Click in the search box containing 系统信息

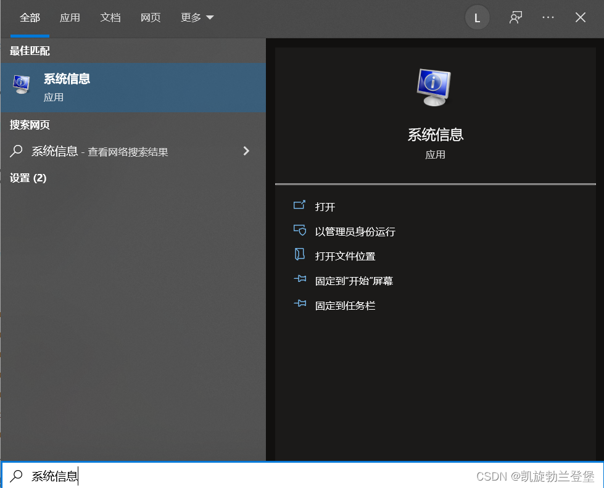click(302, 476)
